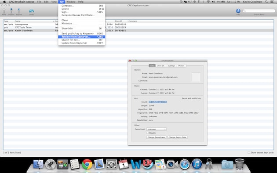277x173 pixels.
Task: Choose Clean from the Key menu
Action: point(82,20)
